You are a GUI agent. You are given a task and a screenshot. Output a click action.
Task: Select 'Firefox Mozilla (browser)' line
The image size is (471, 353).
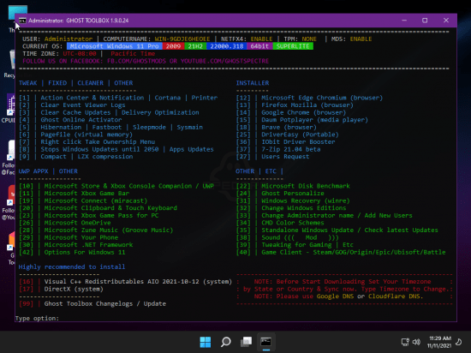(x=295, y=105)
